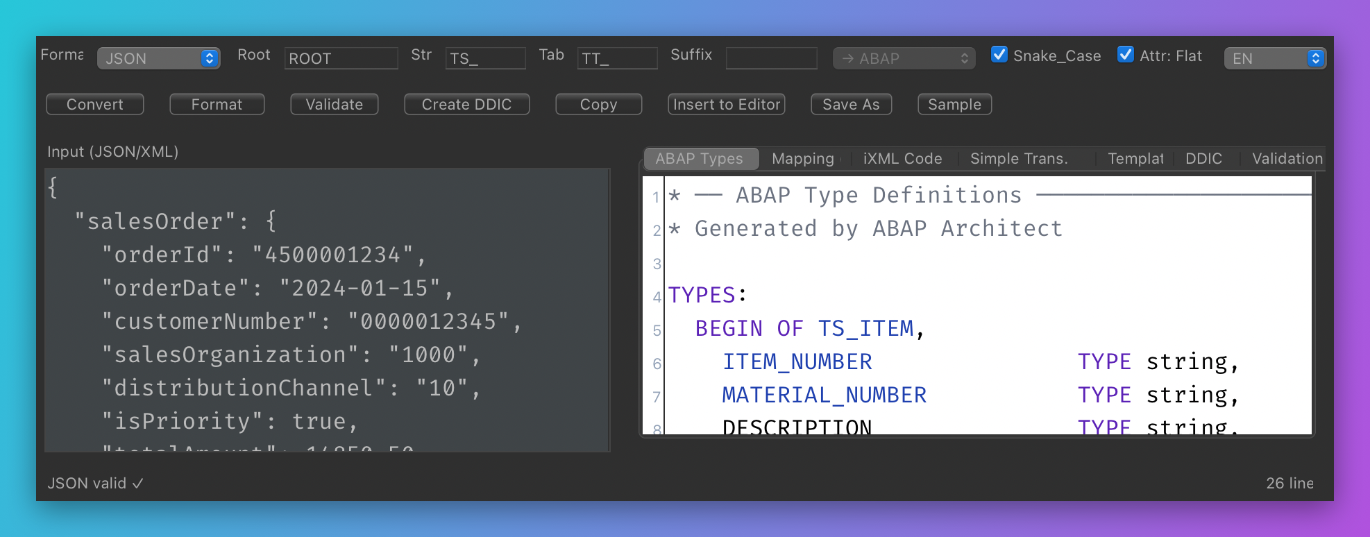Click the 'Input (JSON/XML)' label
1370x537 pixels.
pyautogui.click(x=112, y=152)
